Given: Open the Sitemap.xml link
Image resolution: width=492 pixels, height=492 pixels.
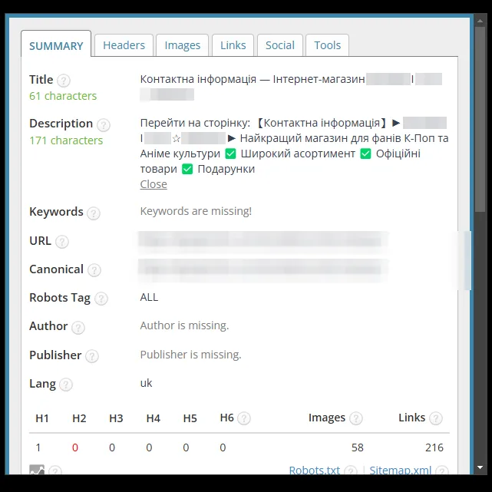Looking at the screenshot, I should tap(401, 470).
